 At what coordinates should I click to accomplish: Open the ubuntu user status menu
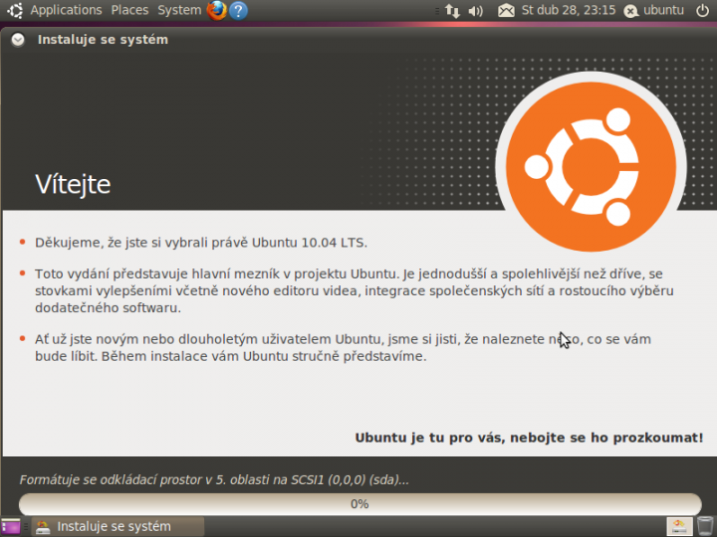pos(654,11)
